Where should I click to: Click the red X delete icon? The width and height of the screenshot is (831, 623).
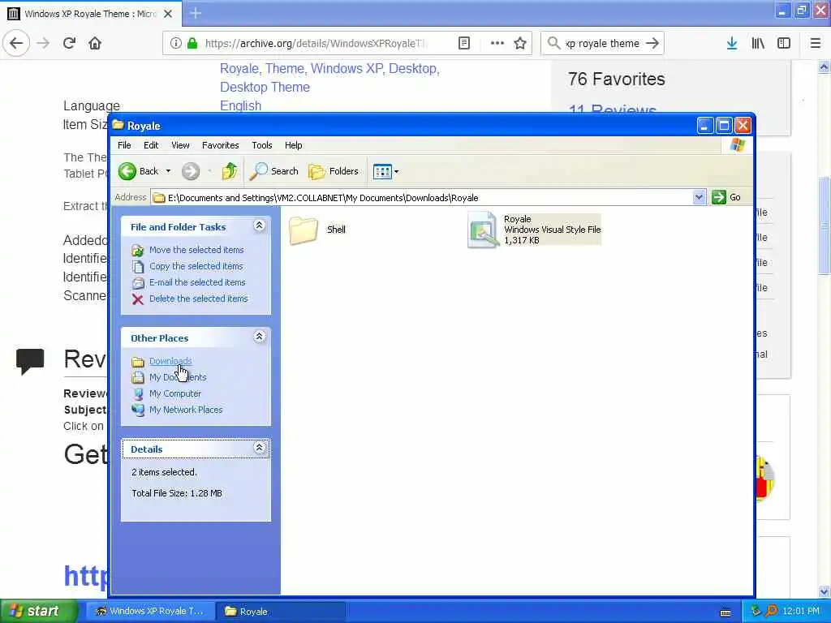click(x=138, y=299)
